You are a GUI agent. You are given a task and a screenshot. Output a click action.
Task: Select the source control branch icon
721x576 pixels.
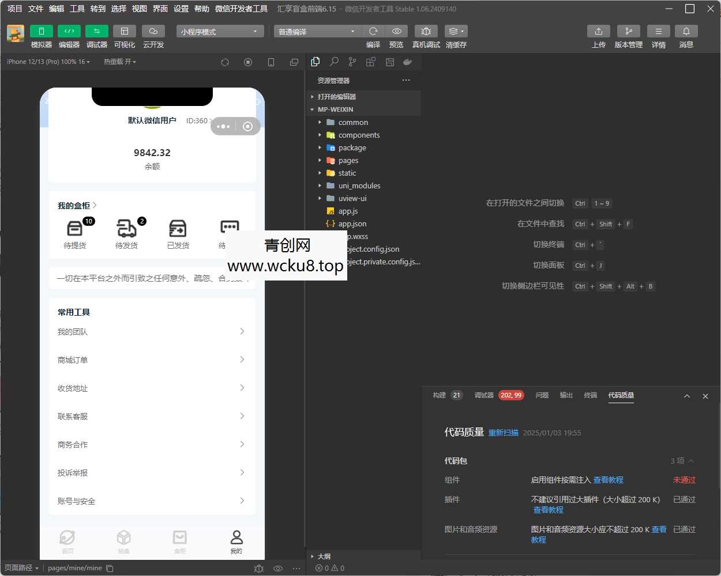(x=352, y=61)
